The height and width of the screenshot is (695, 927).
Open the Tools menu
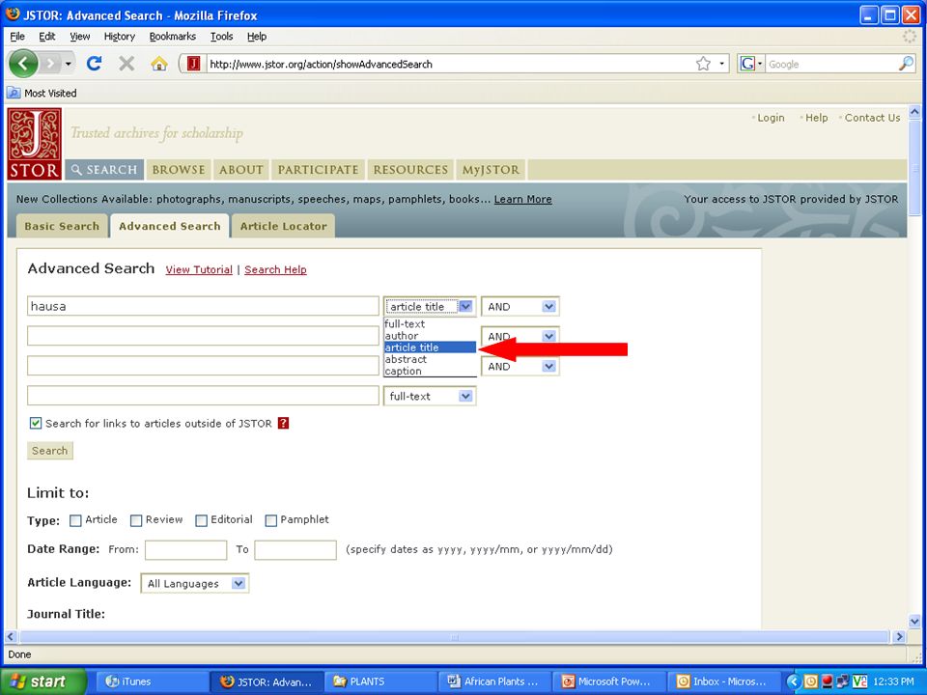[222, 36]
